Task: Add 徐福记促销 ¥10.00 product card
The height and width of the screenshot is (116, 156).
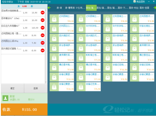Action: (142, 67)
